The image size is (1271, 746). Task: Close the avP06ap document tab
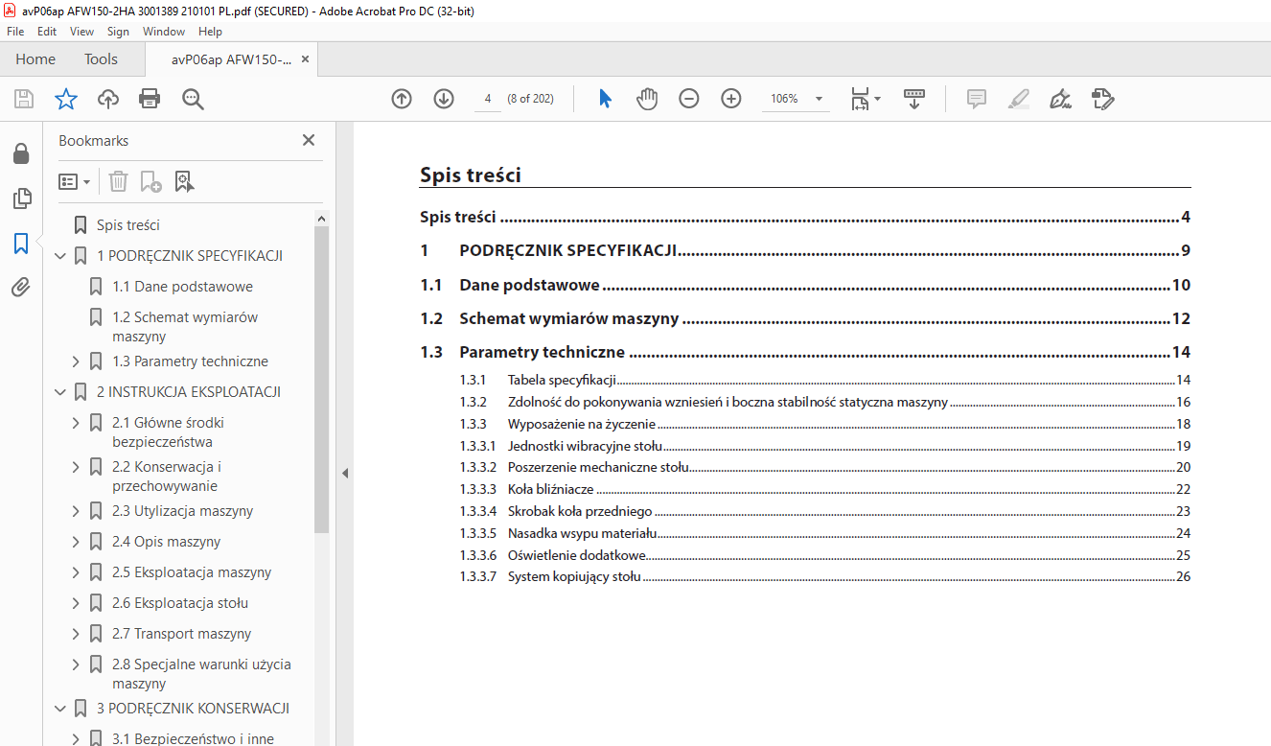point(305,59)
